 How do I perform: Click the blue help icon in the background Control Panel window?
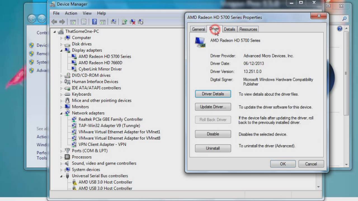tap(340, 28)
